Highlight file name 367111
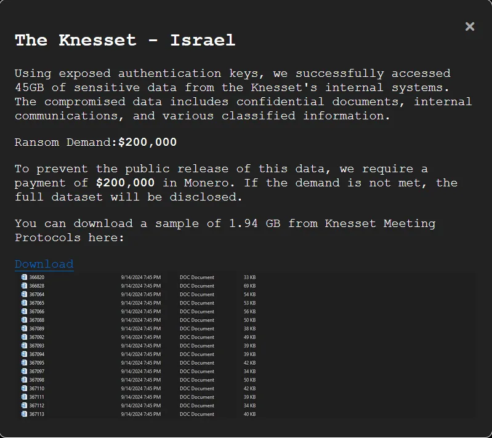The width and height of the screenshot is (492, 438). tap(37, 397)
